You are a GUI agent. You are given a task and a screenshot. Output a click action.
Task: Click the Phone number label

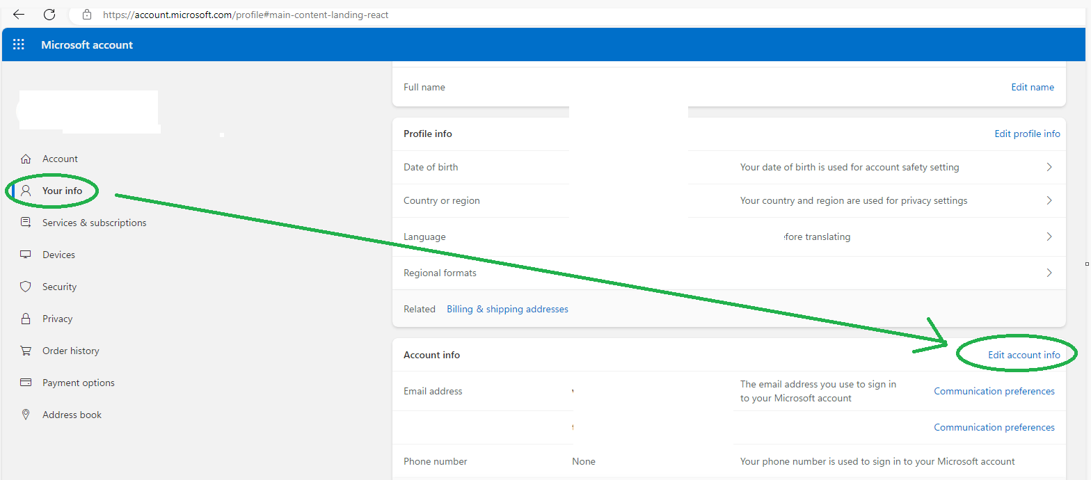436,461
